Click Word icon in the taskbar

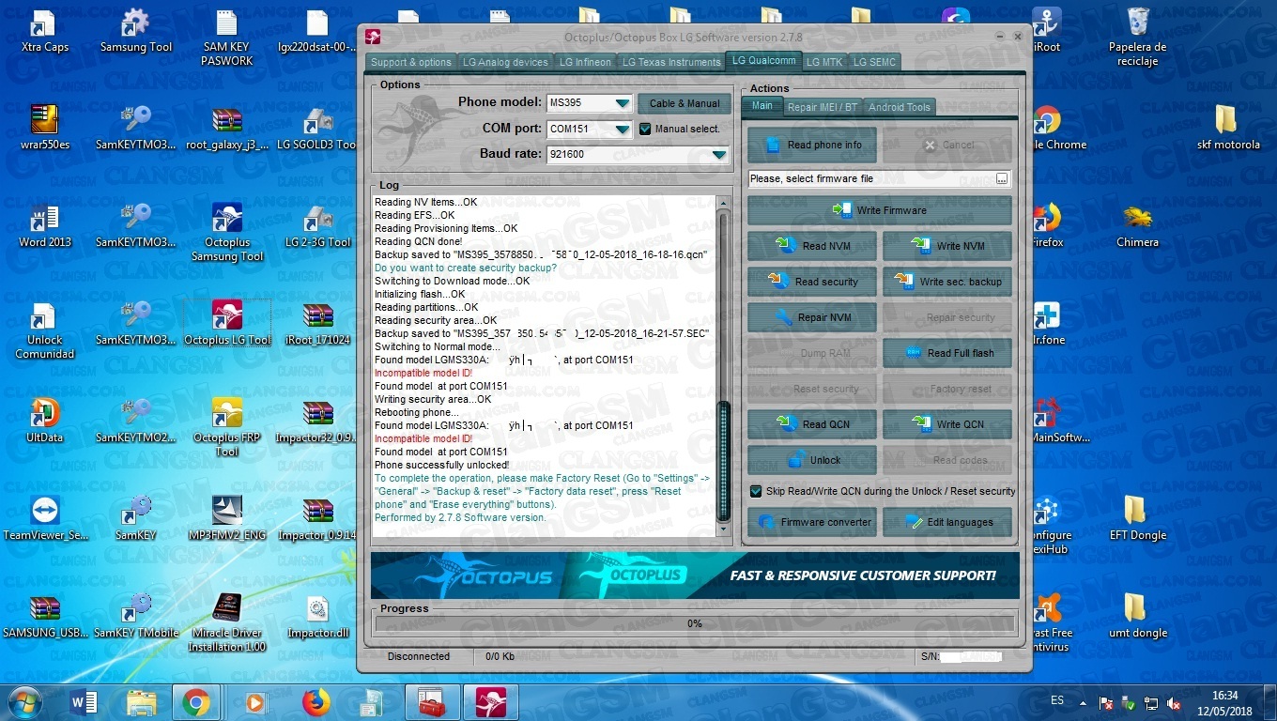pyautogui.click(x=84, y=702)
